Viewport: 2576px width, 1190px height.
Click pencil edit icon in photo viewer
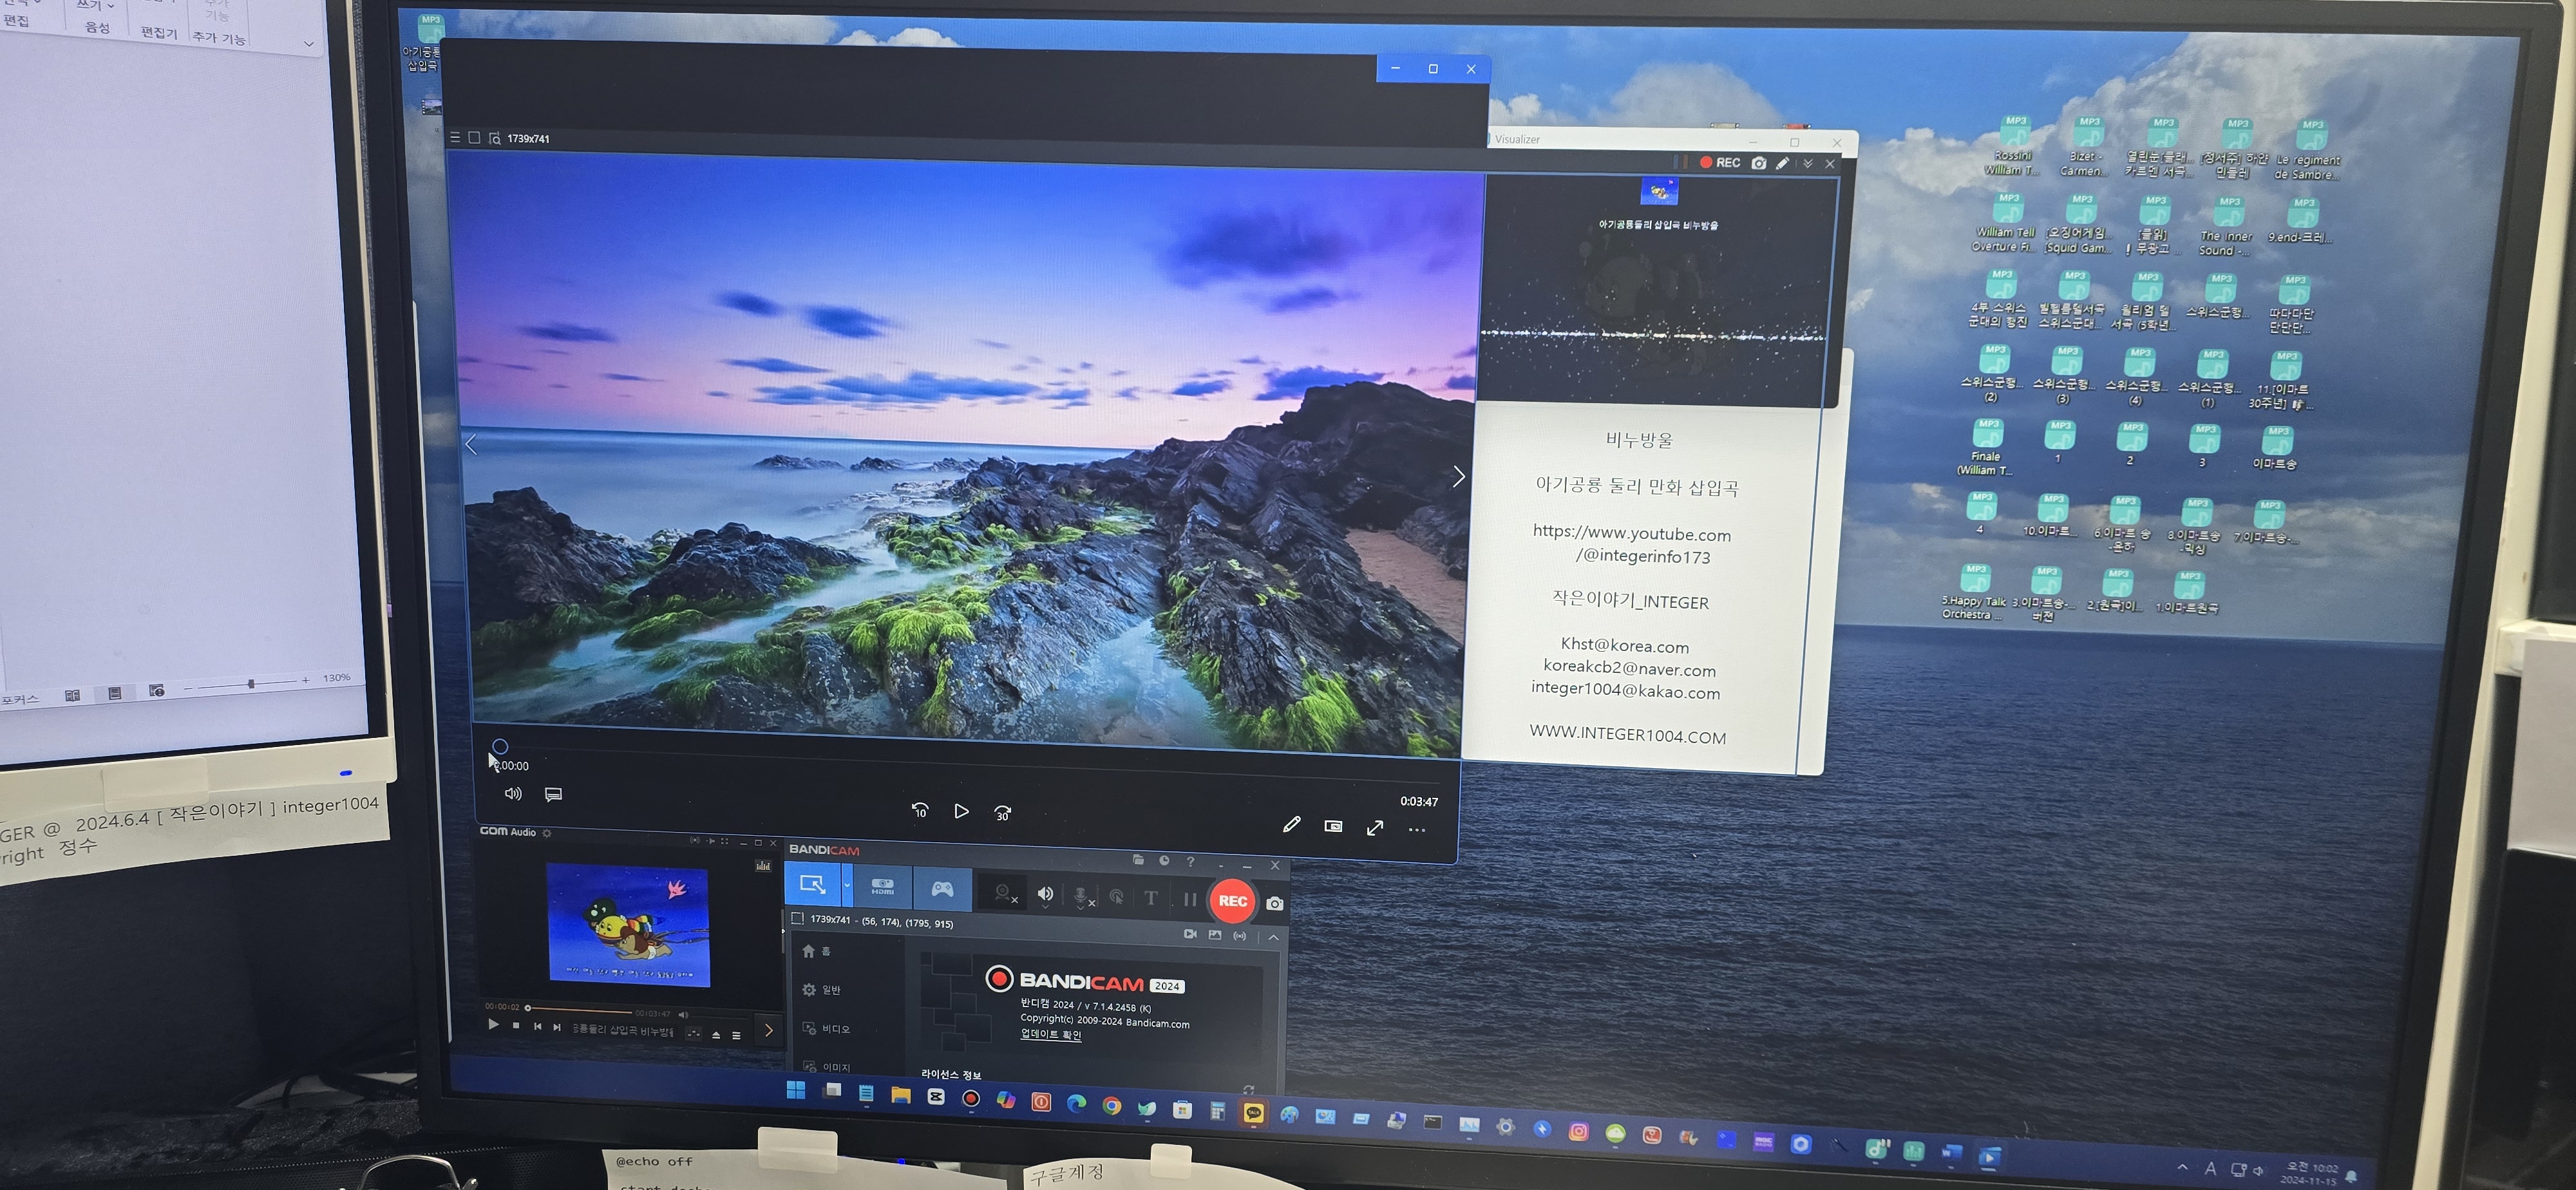point(1291,825)
